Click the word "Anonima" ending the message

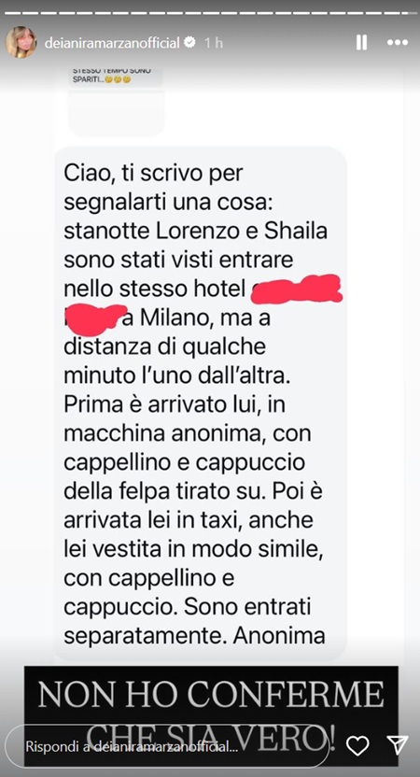pyautogui.click(x=279, y=636)
